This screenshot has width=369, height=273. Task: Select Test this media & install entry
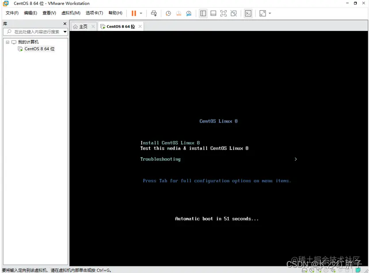tap(194, 148)
